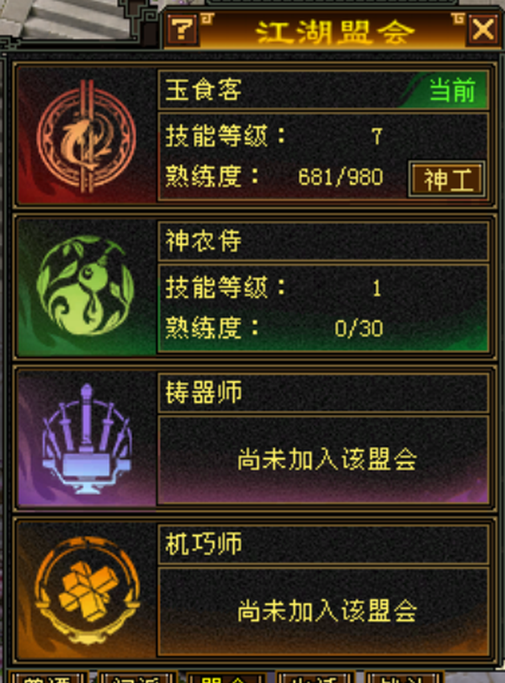
Task: Click 玉食客 skill level value 7
Action: tap(377, 136)
